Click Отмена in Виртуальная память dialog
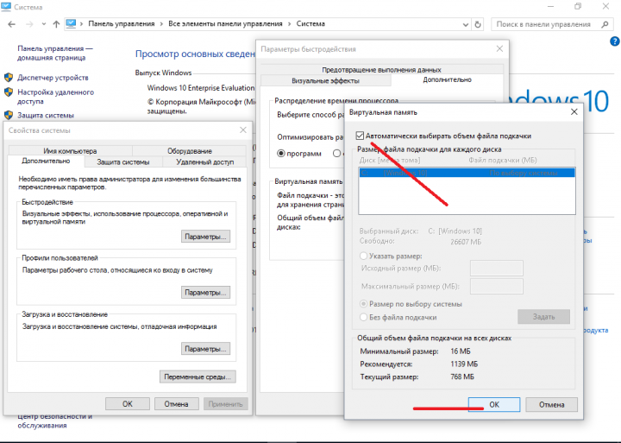 click(x=551, y=404)
